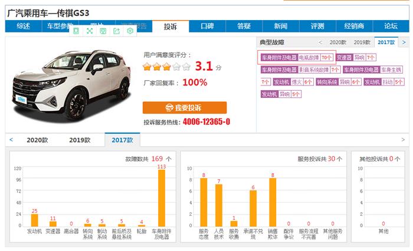Click the 其他投诉共 0 个 total
Viewport: 413px width, 251px height.
[x=380, y=159]
